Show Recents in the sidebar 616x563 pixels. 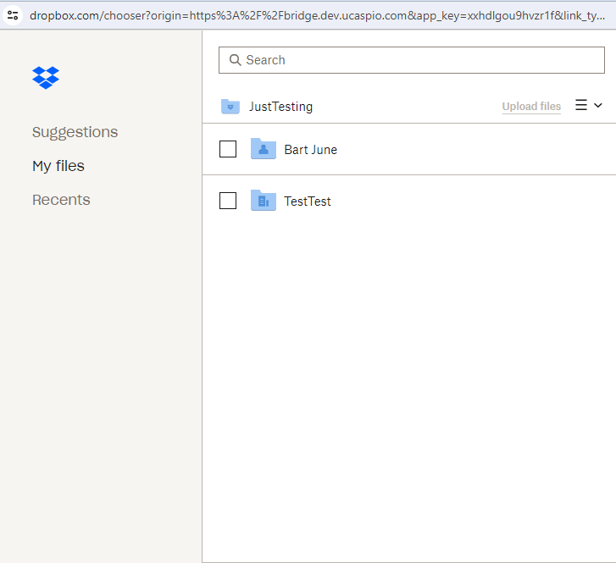61,200
